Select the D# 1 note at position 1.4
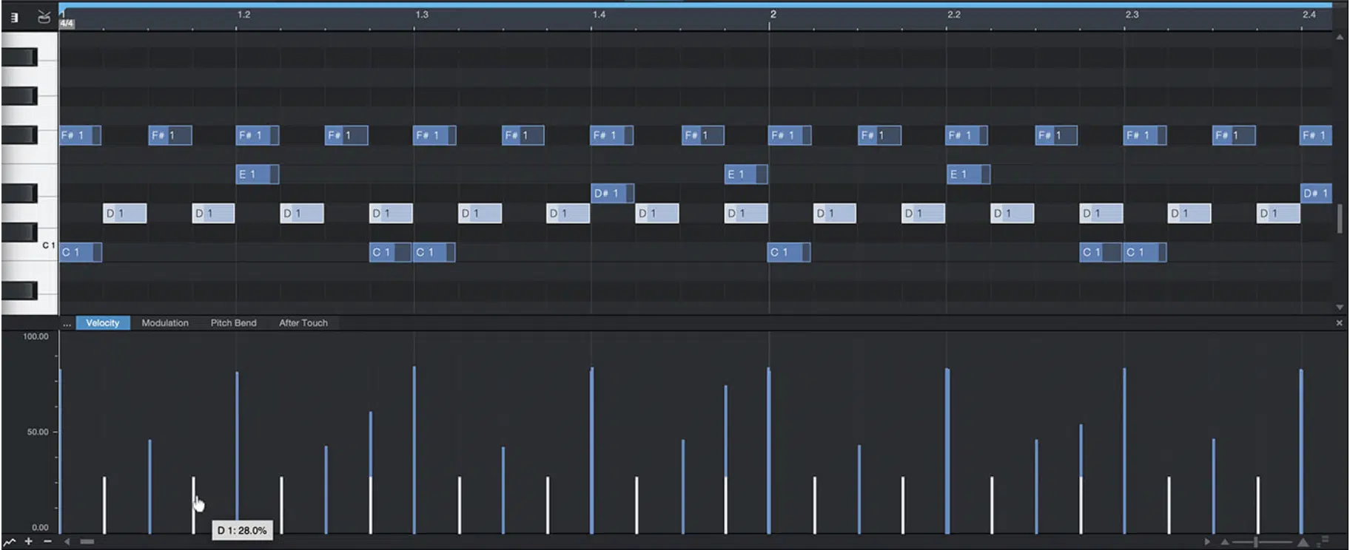Screen dimensions: 1350x550 [612, 194]
